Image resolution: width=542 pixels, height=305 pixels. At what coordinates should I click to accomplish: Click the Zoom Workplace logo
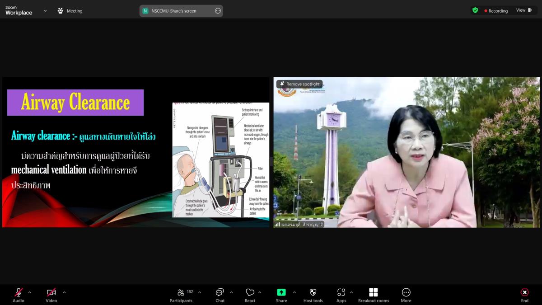coord(19,11)
